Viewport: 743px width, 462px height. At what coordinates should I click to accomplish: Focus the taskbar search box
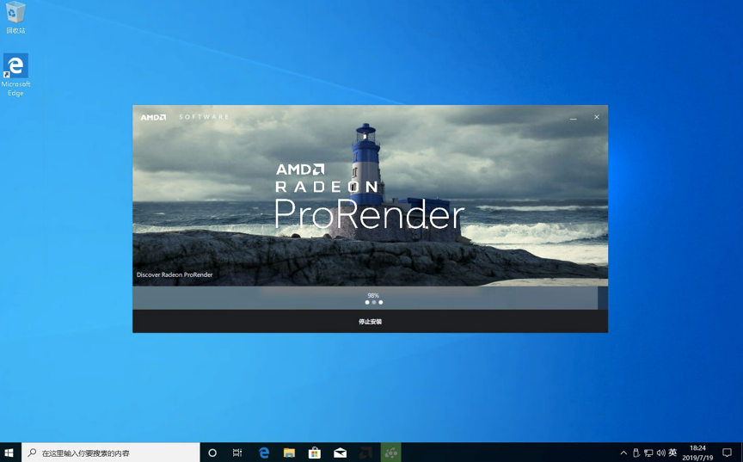click(x=110, y=453)
